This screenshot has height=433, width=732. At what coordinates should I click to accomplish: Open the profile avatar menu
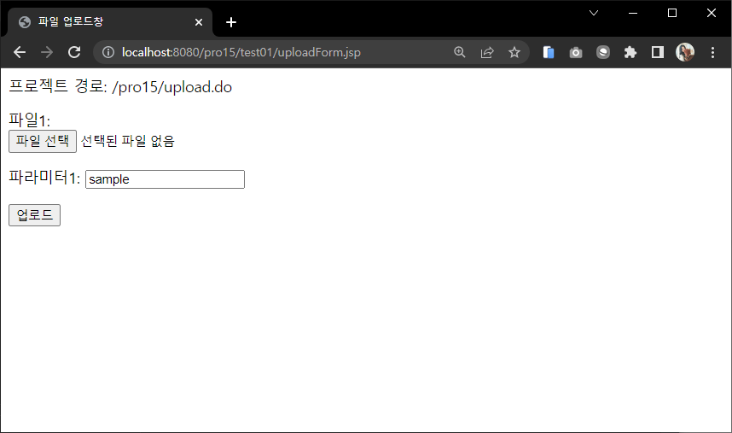click(x=685, y=52)
